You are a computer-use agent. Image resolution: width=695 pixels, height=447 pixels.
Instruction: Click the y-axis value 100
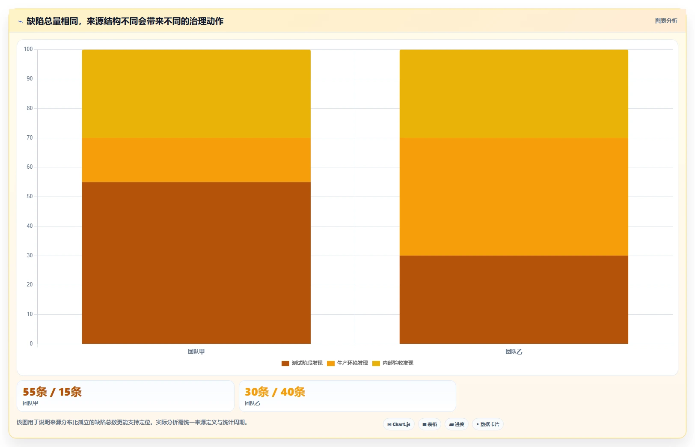point(28,49)
